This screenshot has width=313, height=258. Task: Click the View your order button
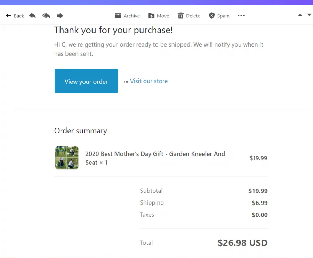click(86, 81)
